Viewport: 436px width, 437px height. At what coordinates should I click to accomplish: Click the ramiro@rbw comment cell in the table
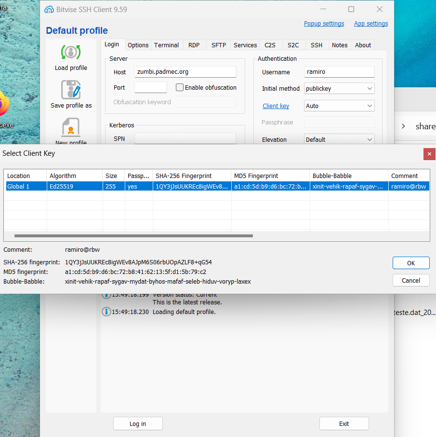tap(409, 186)
